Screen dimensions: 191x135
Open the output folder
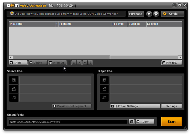pos(145,122)
